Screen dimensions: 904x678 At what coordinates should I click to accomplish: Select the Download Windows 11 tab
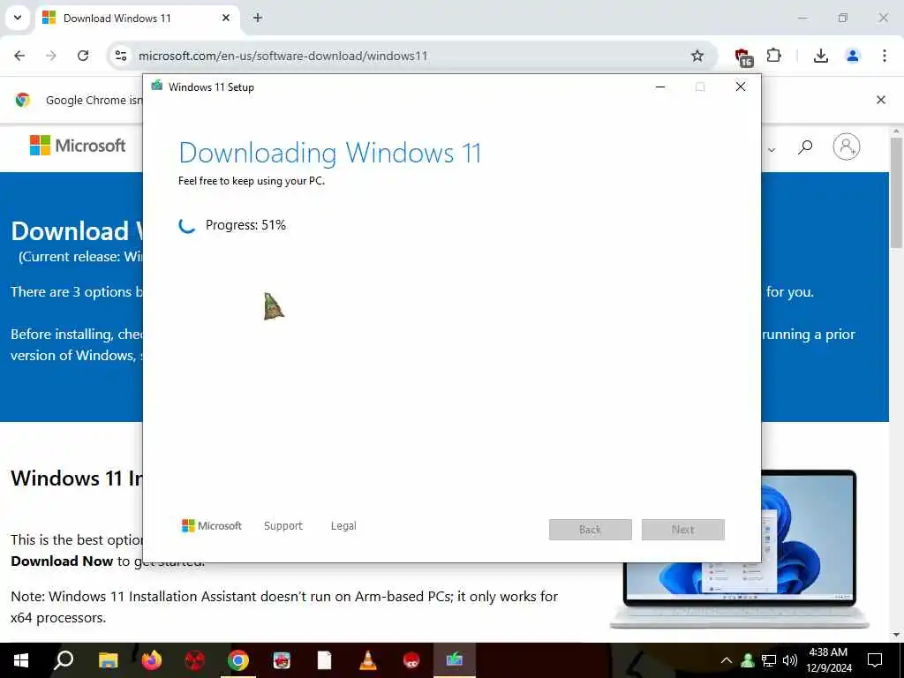click(x=139, y=19)
